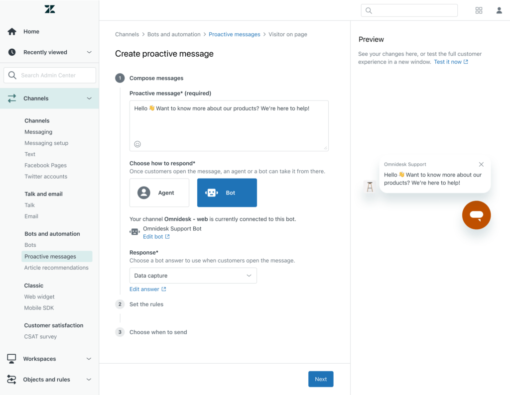
Task: Close the Omnidesk Support preview message
Action: tap(481, 164)
